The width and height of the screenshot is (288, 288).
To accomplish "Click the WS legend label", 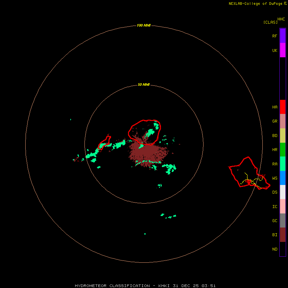I will coord(275,178).
